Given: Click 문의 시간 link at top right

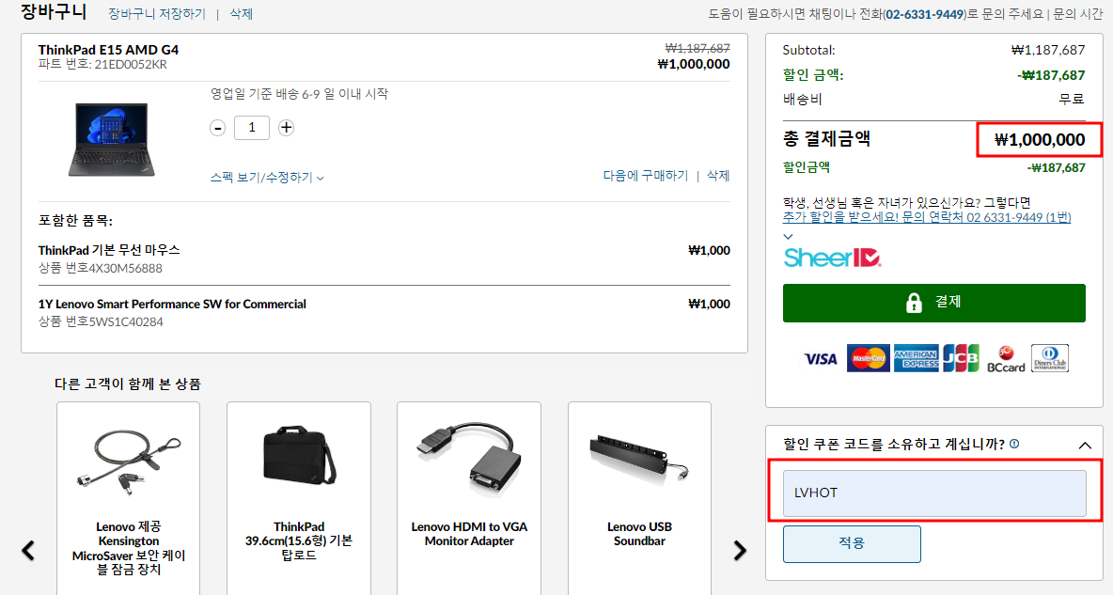Looking at the screenshot, I should 1077,13.
